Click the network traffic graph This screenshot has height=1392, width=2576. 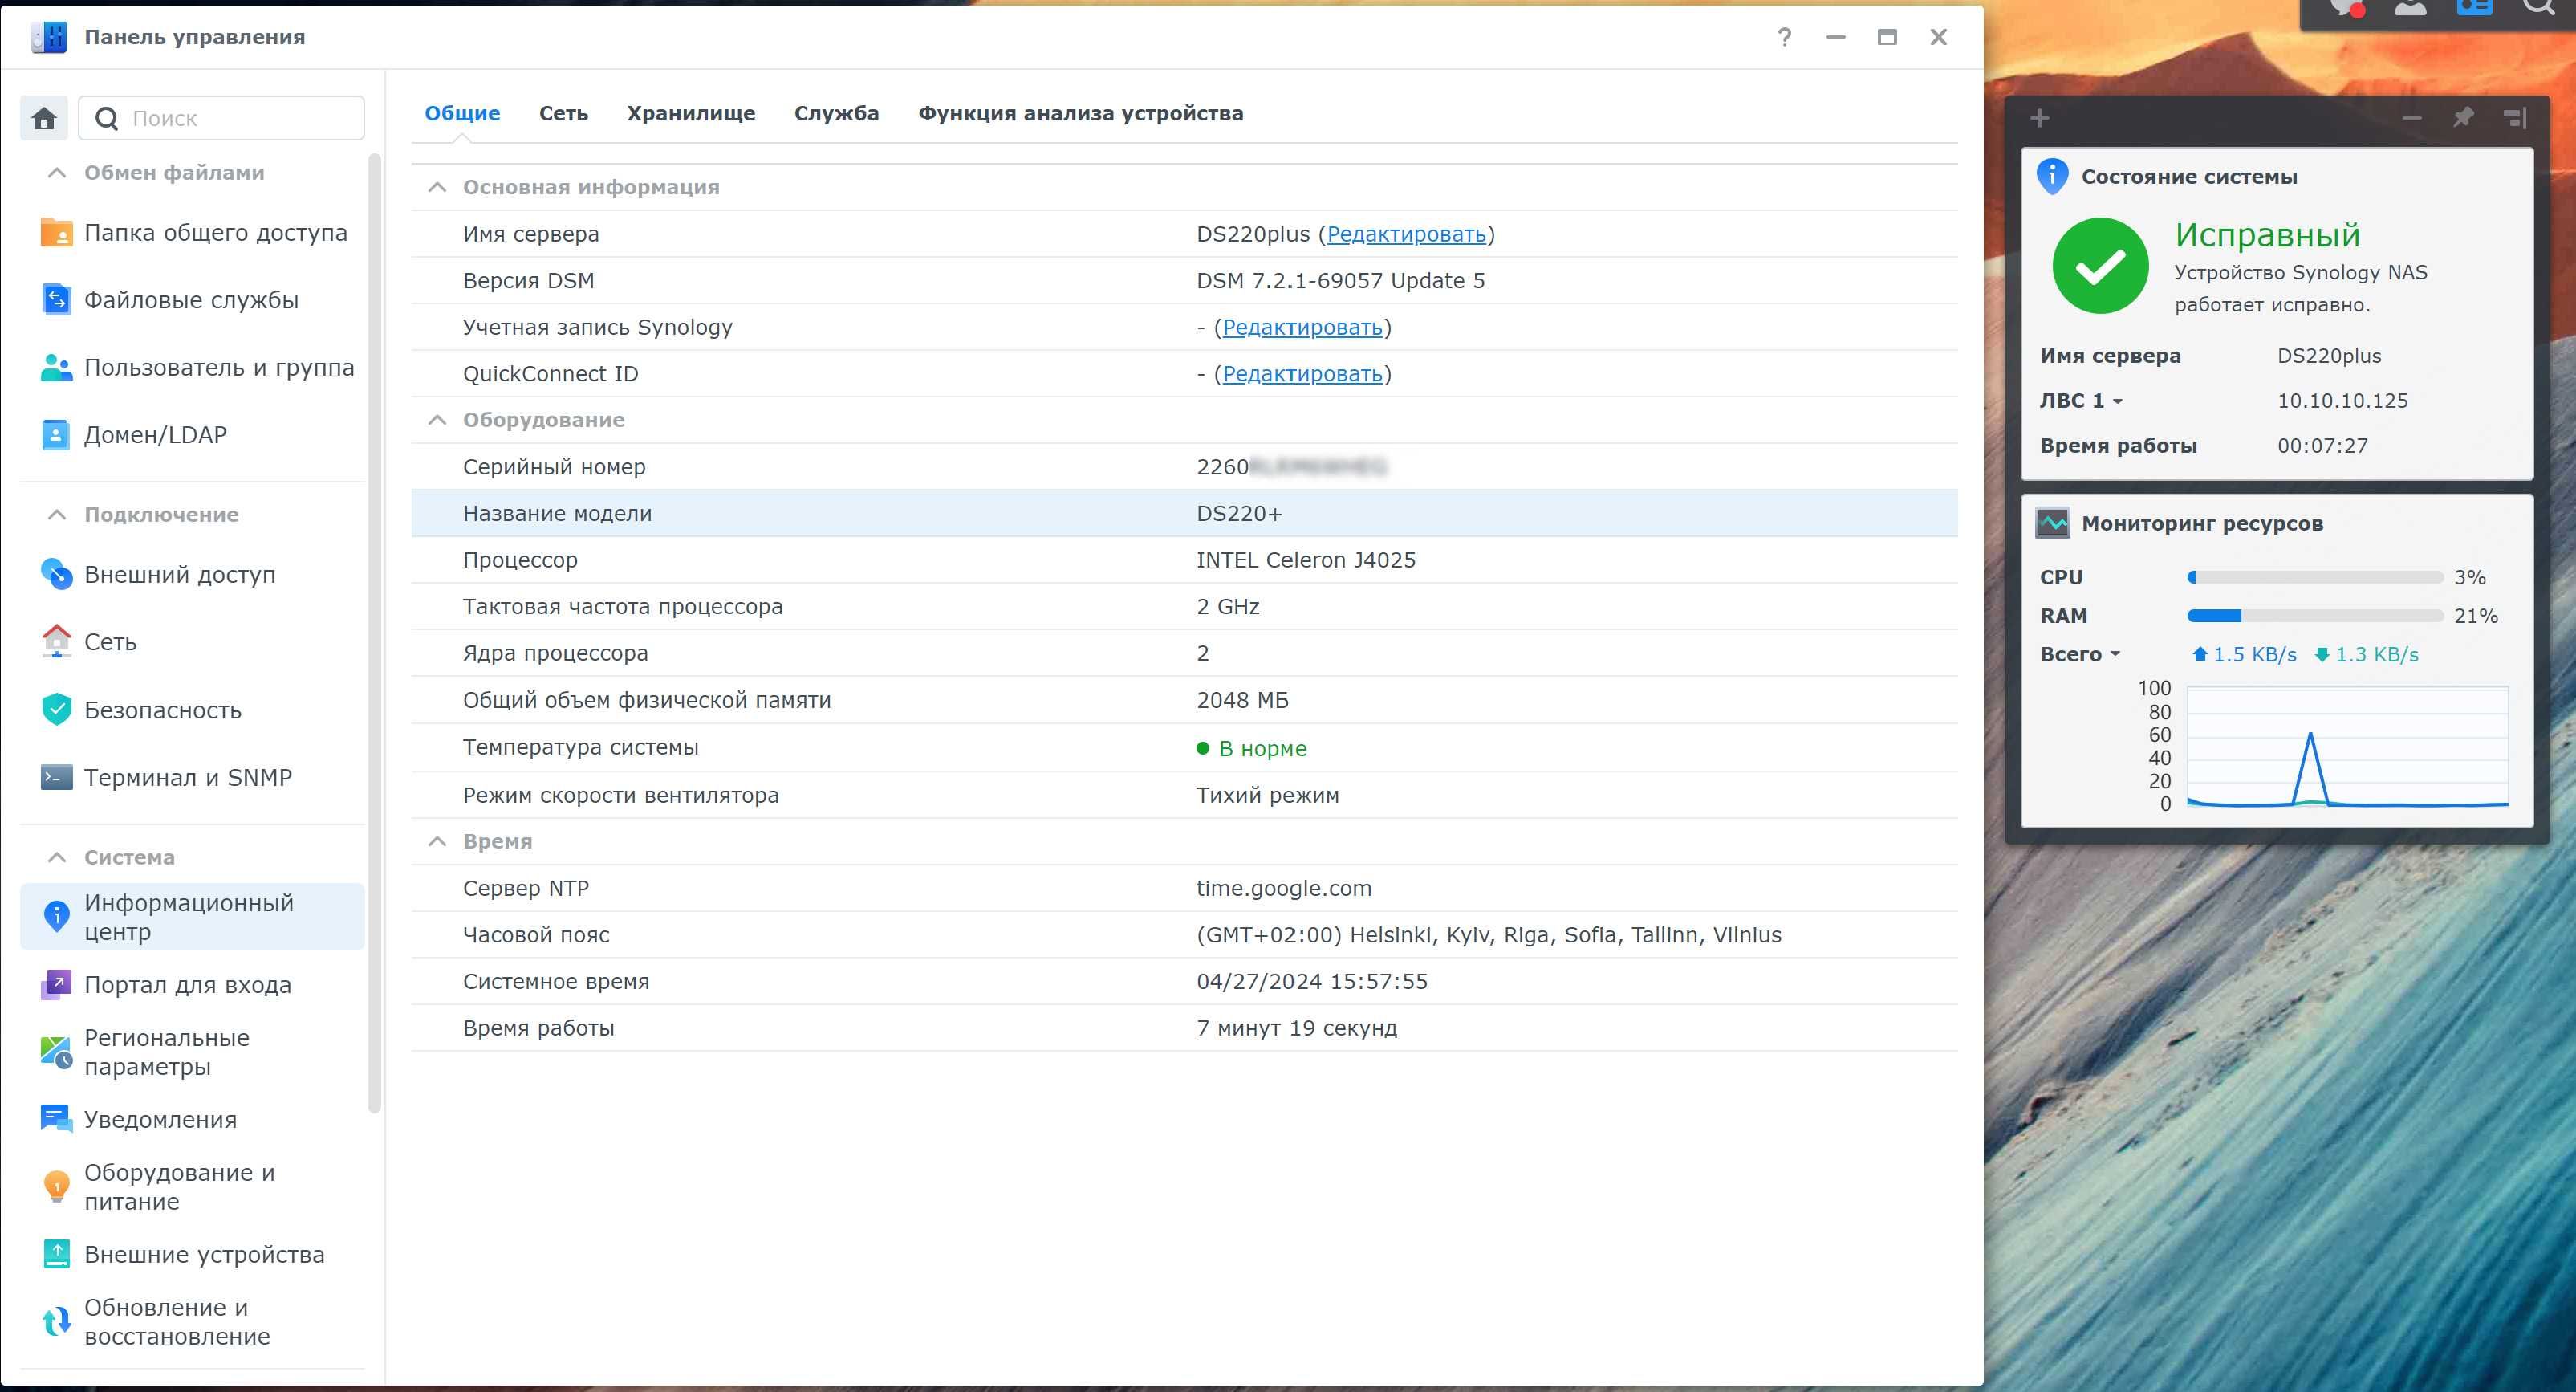click(x=2347, y=746)
